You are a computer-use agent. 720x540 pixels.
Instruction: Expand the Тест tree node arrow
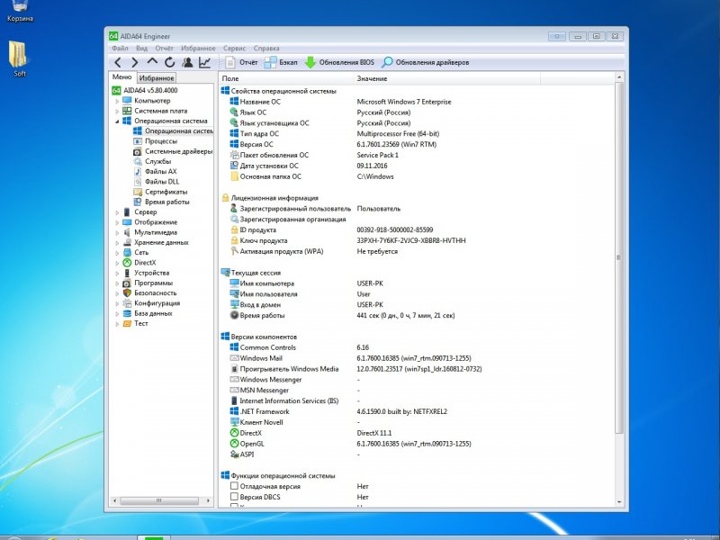coord(117,324)
